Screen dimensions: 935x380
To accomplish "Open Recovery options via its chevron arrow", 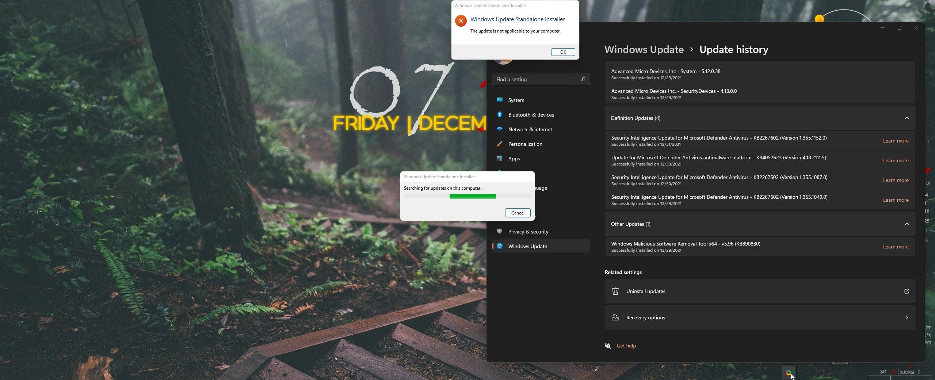I will pyautogui.click(x=907, y=318).
